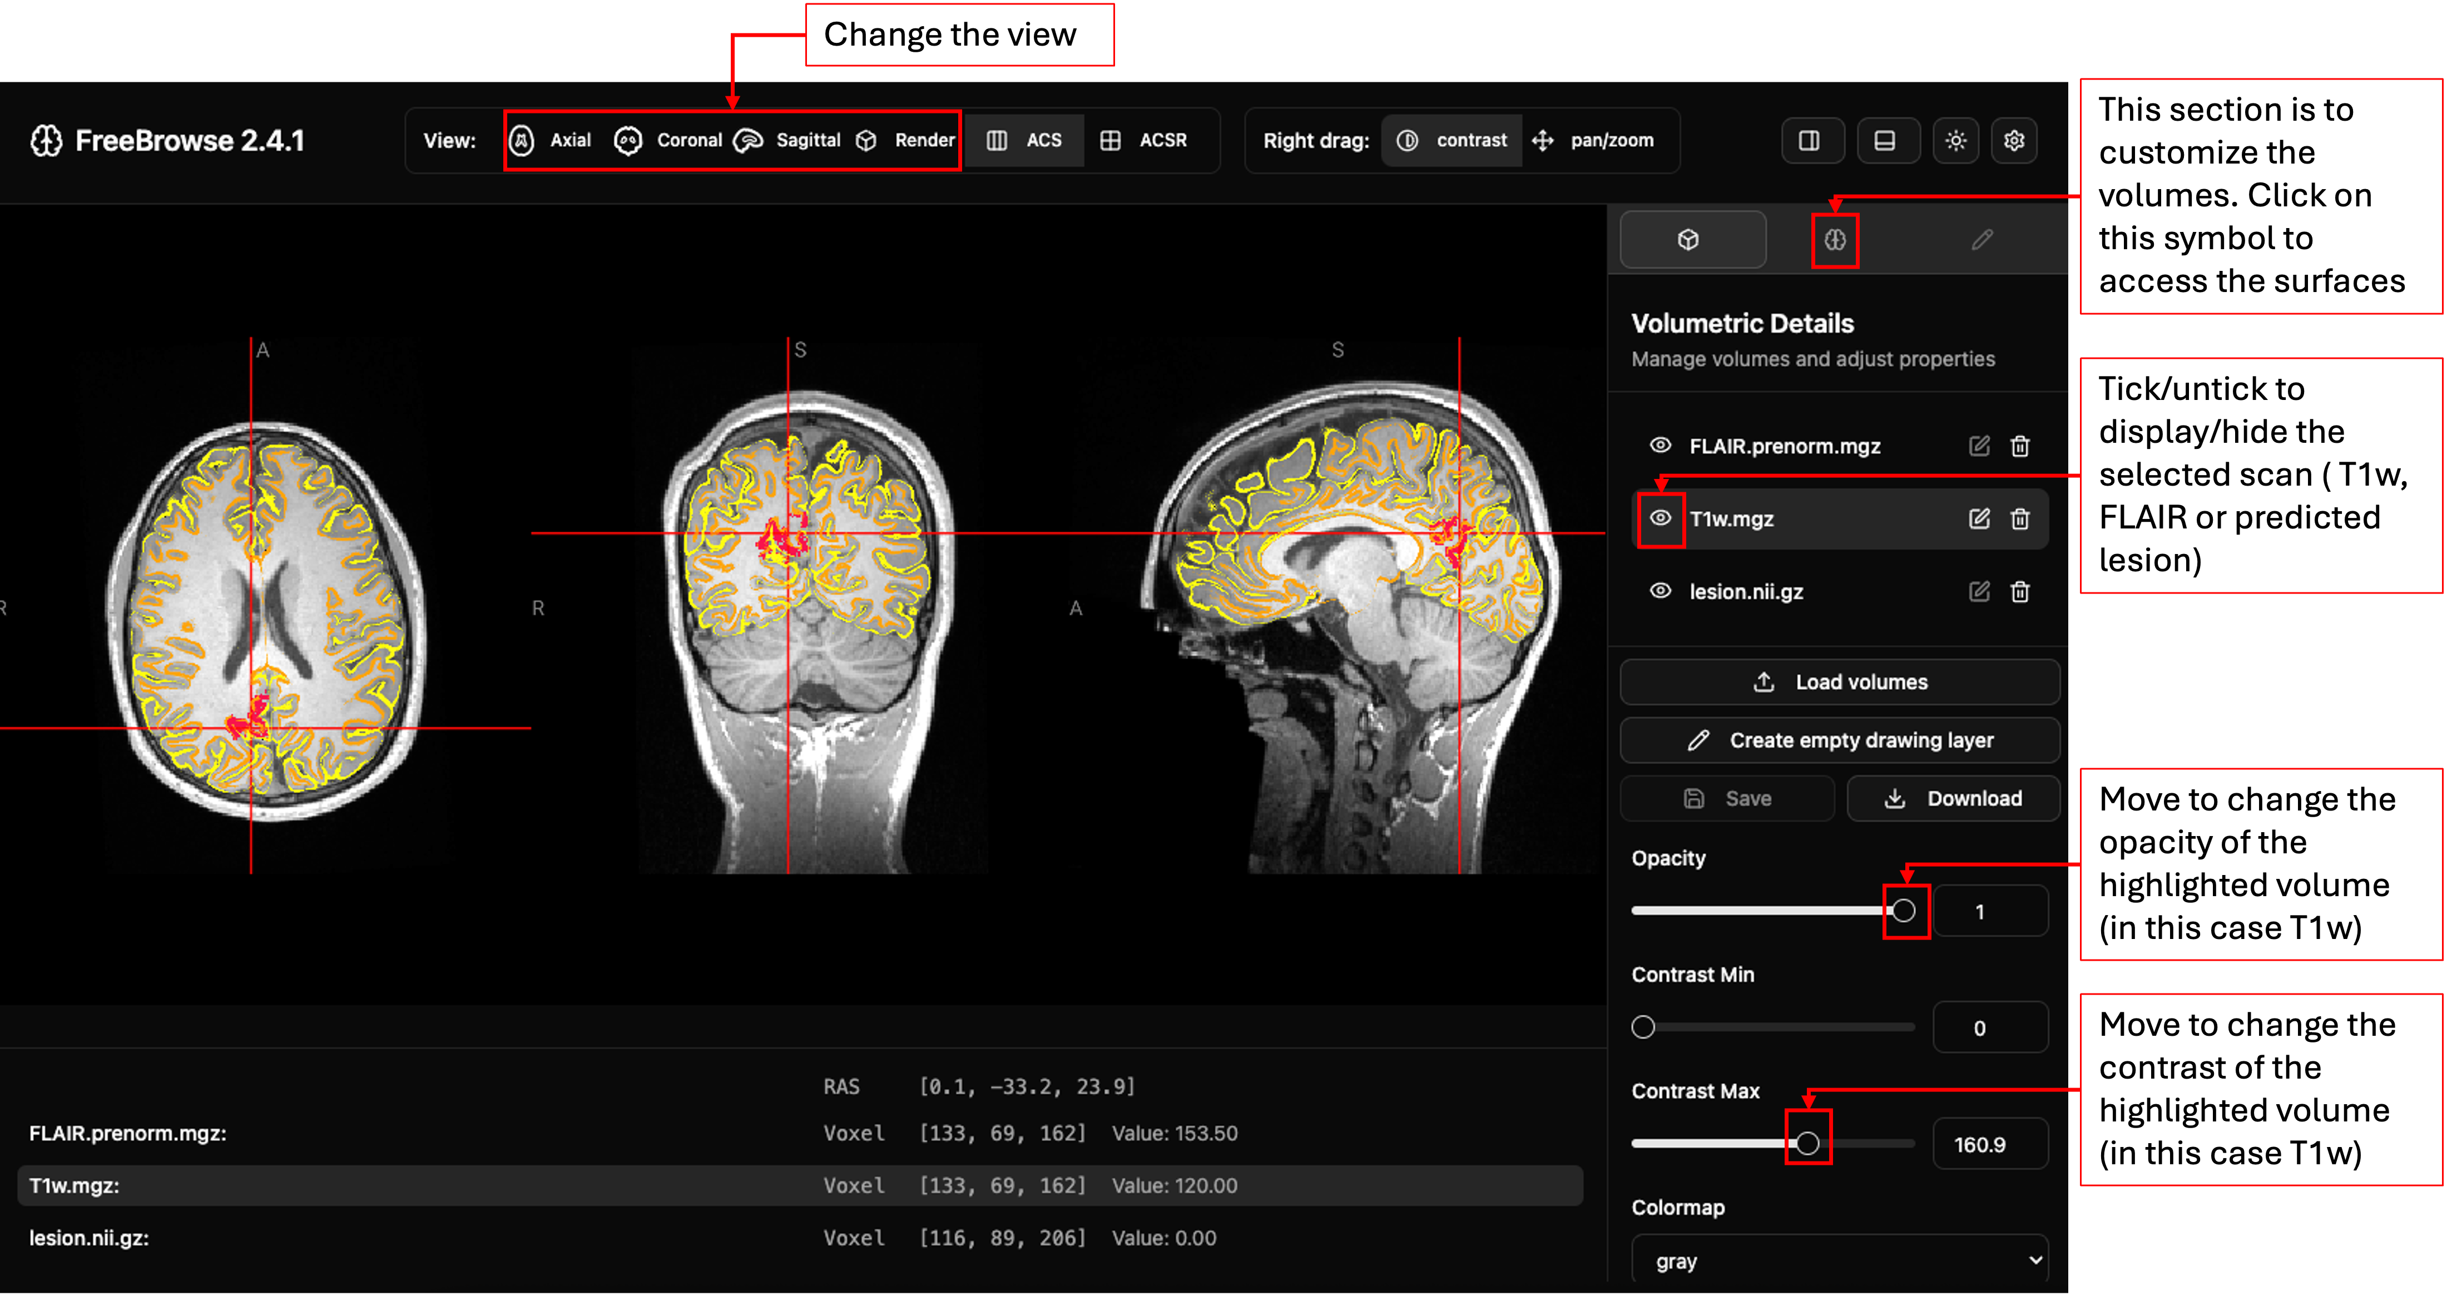2447x1295 pixels.
Task: Select FLAIR.prenorm.mgz in volume list
Action: pyautogui.click(x=1840, y=446)
